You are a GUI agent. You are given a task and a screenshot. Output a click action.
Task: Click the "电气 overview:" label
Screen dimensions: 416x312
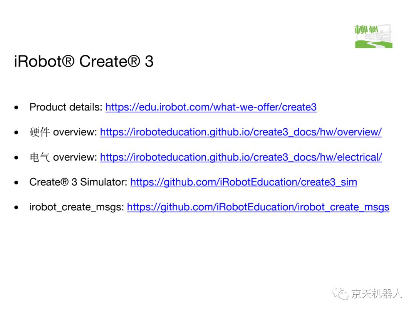(64, 157)
